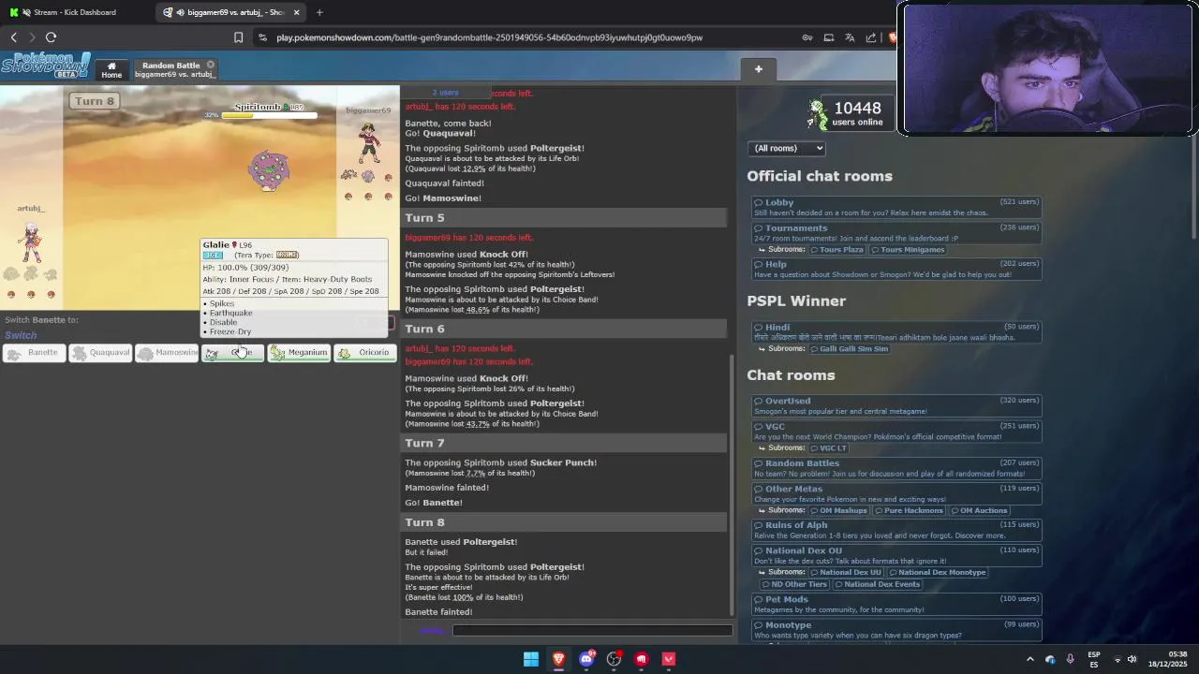
Task: Open the Home tab in Showdown
Action: pos(111,70)
